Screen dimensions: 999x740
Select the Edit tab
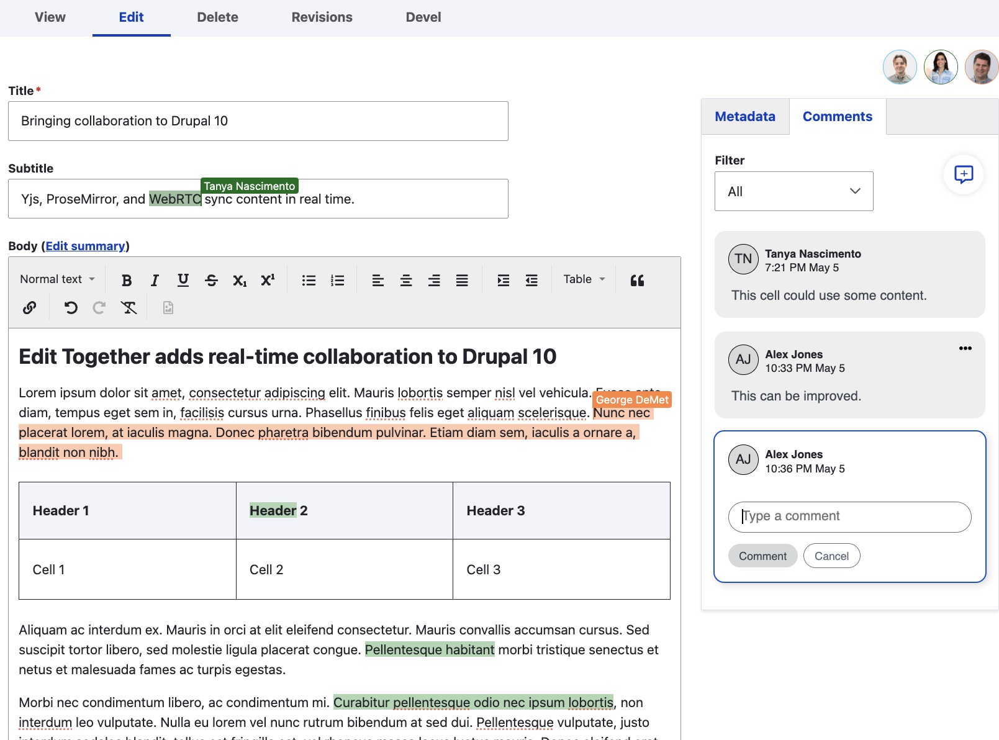pos(131,17)
